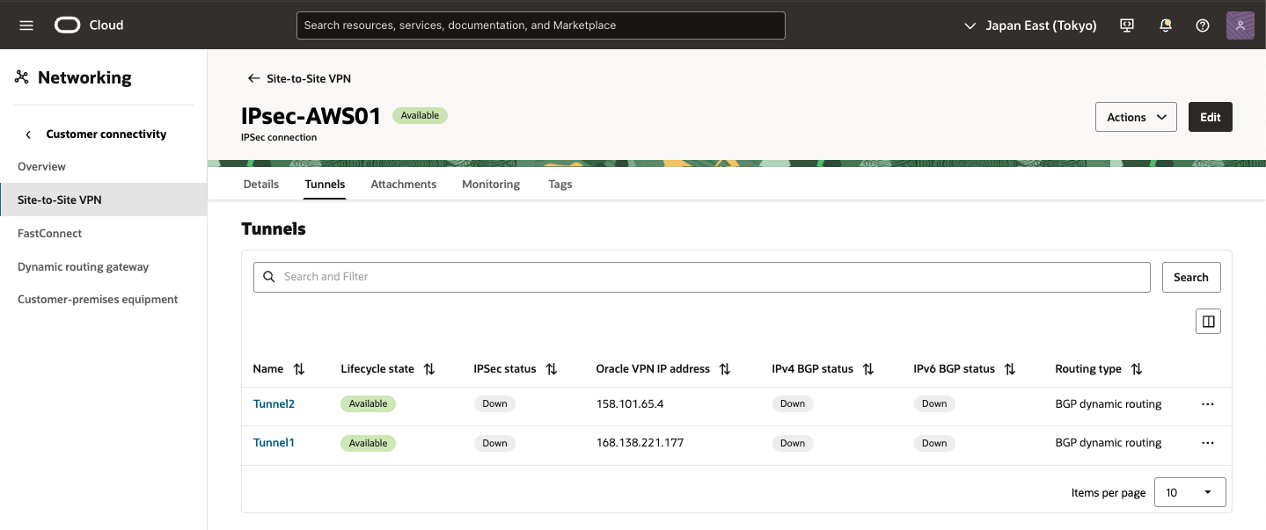Click the IPSec status Down badge for Tunnel2
The width and height of the screenshot is (1266, 530).
494,404
